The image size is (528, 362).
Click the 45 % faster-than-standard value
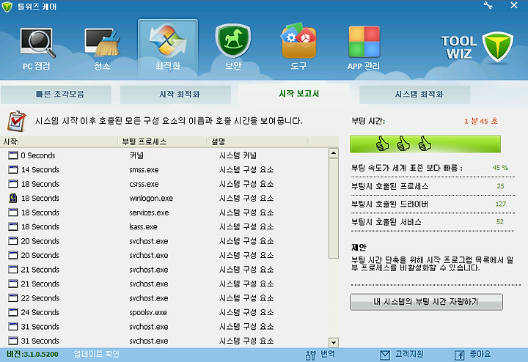pos(500,168)
